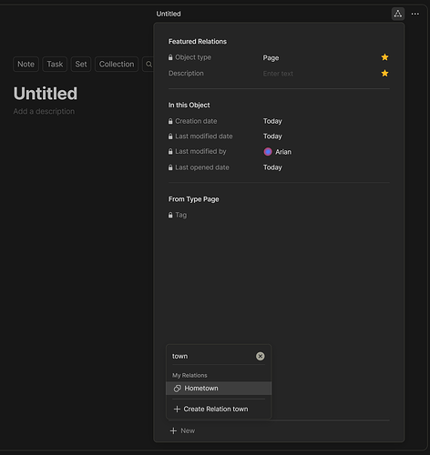Open the Arian user avatar

pos(268,152)
